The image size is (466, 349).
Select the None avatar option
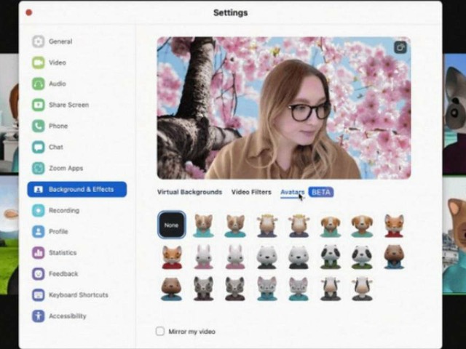coord(171,225)
